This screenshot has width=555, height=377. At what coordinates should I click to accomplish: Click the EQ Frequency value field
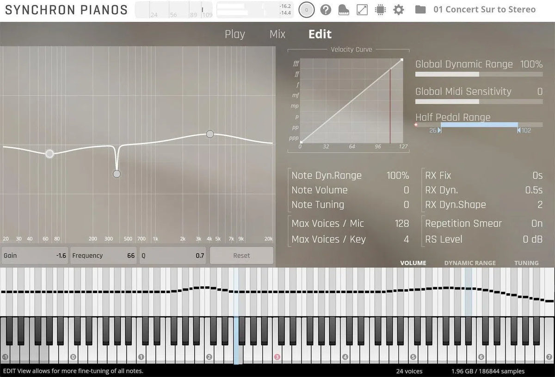point(103,256)
